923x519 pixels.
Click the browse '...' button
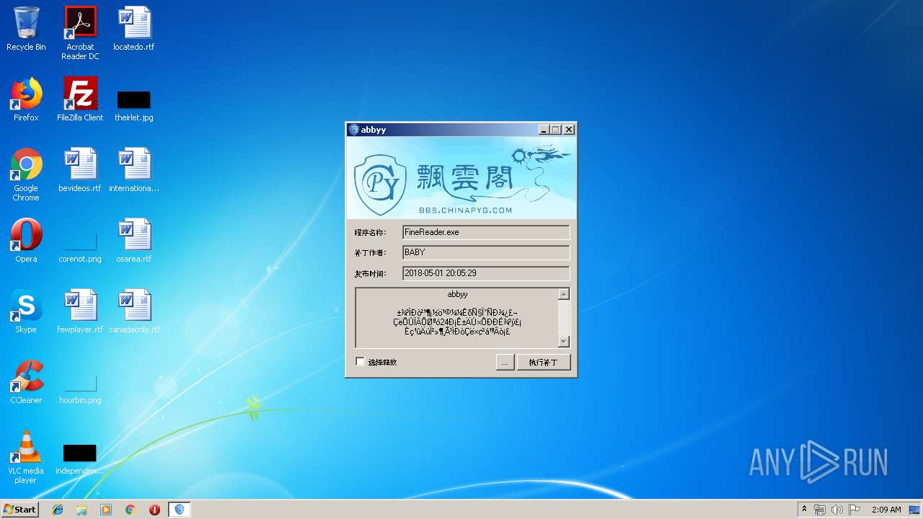tap(505, 362)
